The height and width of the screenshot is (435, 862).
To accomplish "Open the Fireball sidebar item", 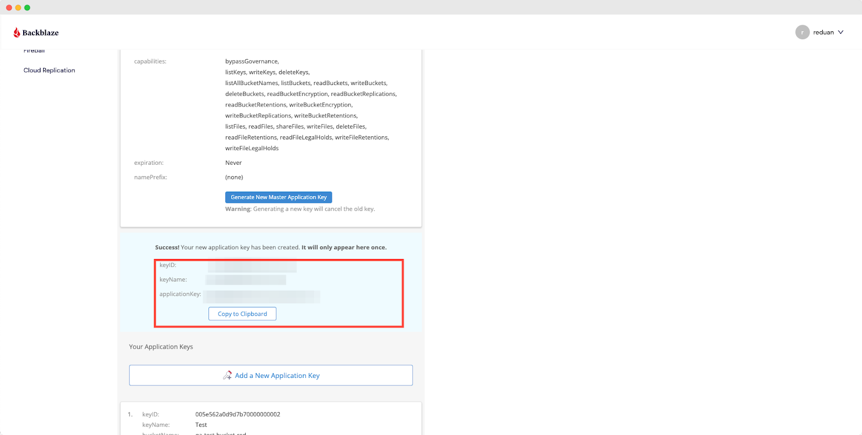I will [34, 51].
